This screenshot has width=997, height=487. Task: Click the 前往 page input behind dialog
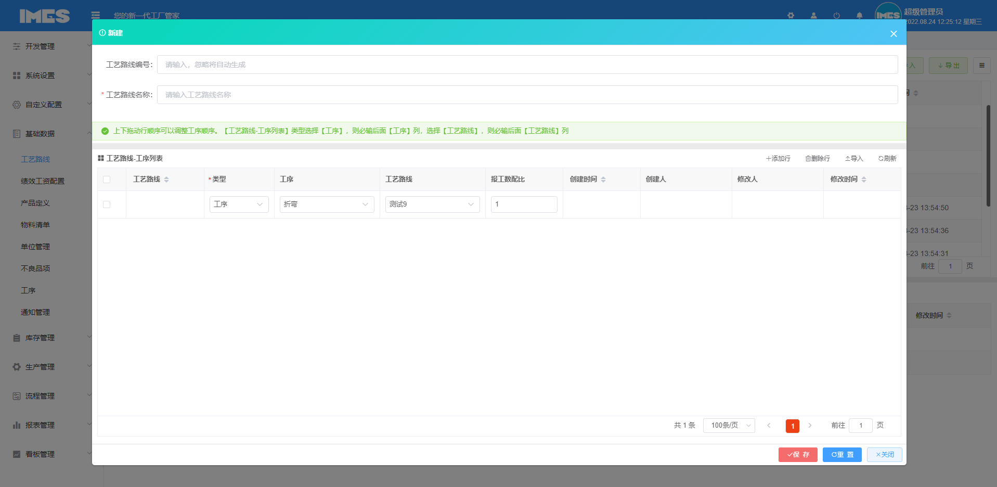pyautogui.click(x=950, y=266)
